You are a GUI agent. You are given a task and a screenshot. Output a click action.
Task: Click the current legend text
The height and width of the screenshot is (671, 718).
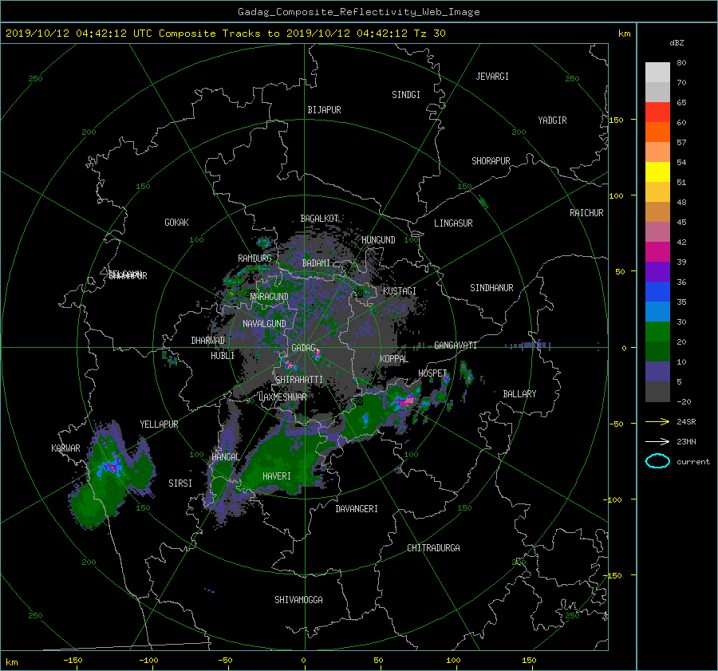pyautogui.click(x=693, y=462)
